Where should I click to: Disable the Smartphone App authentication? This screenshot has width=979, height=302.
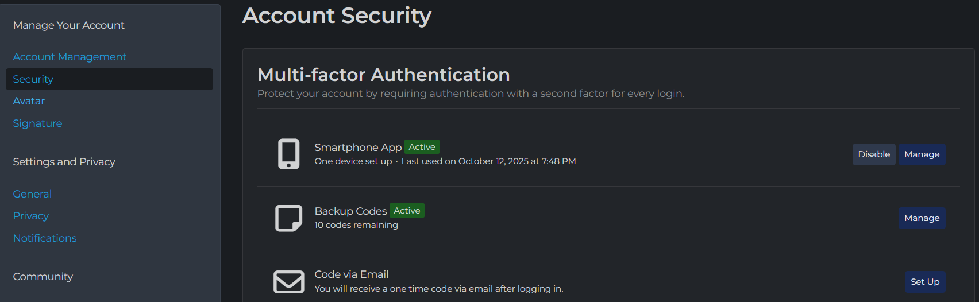pos(873,154)
